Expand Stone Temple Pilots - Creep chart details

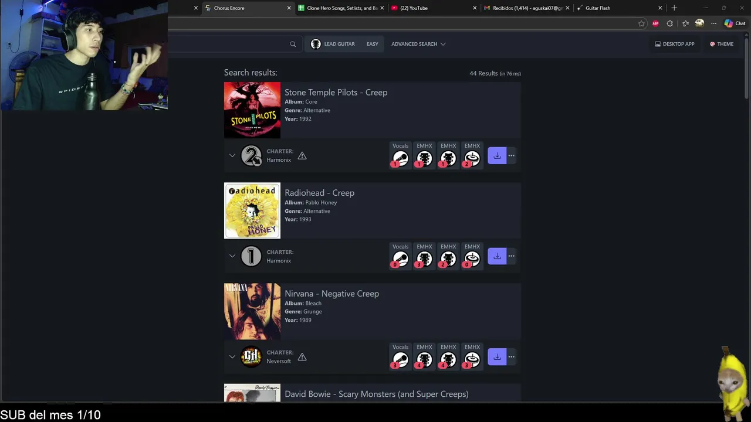[x=232, y=155]
